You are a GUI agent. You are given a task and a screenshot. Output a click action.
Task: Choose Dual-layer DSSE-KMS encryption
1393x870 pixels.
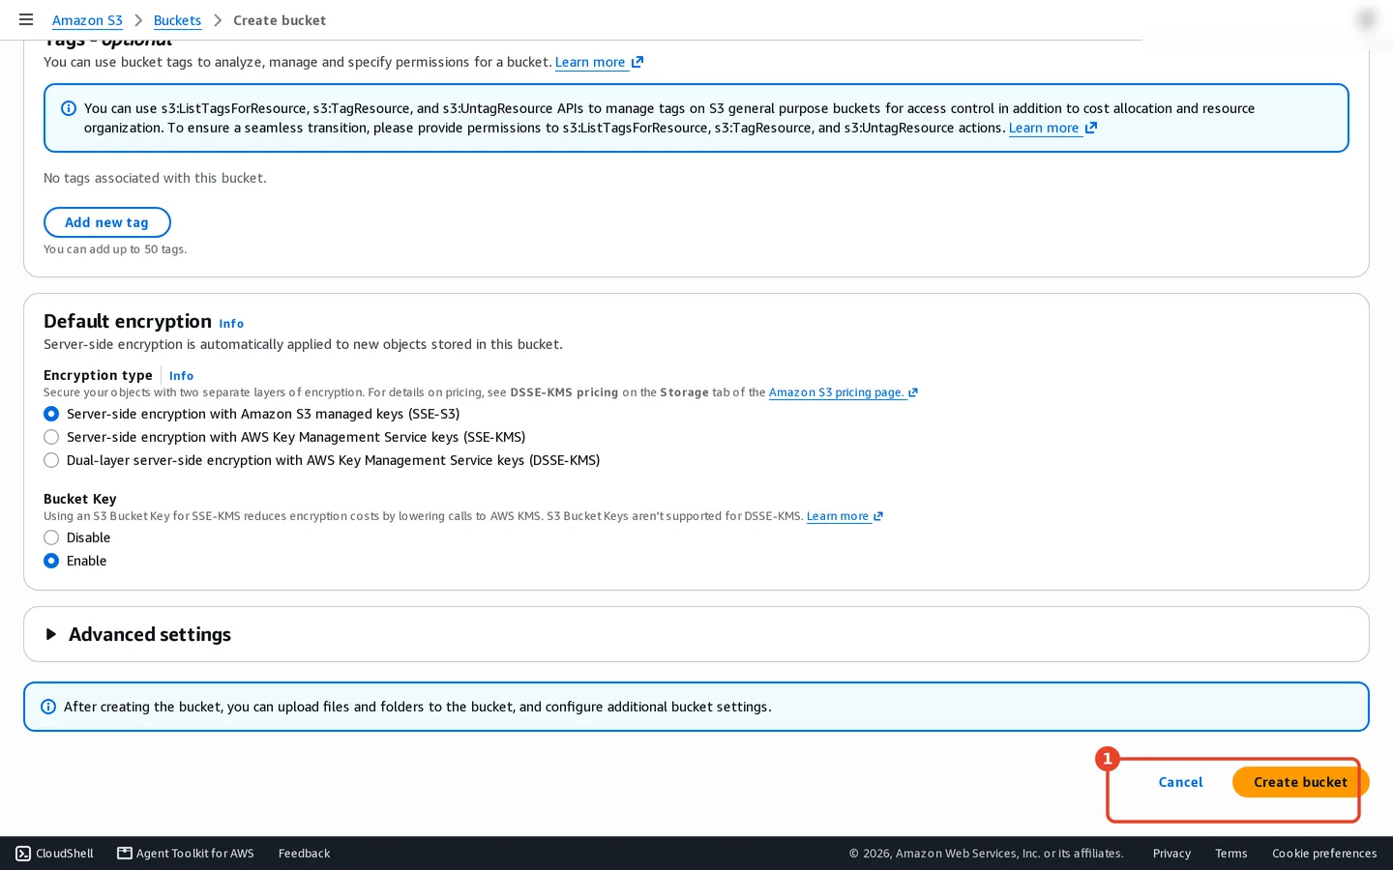coord(51,460)
